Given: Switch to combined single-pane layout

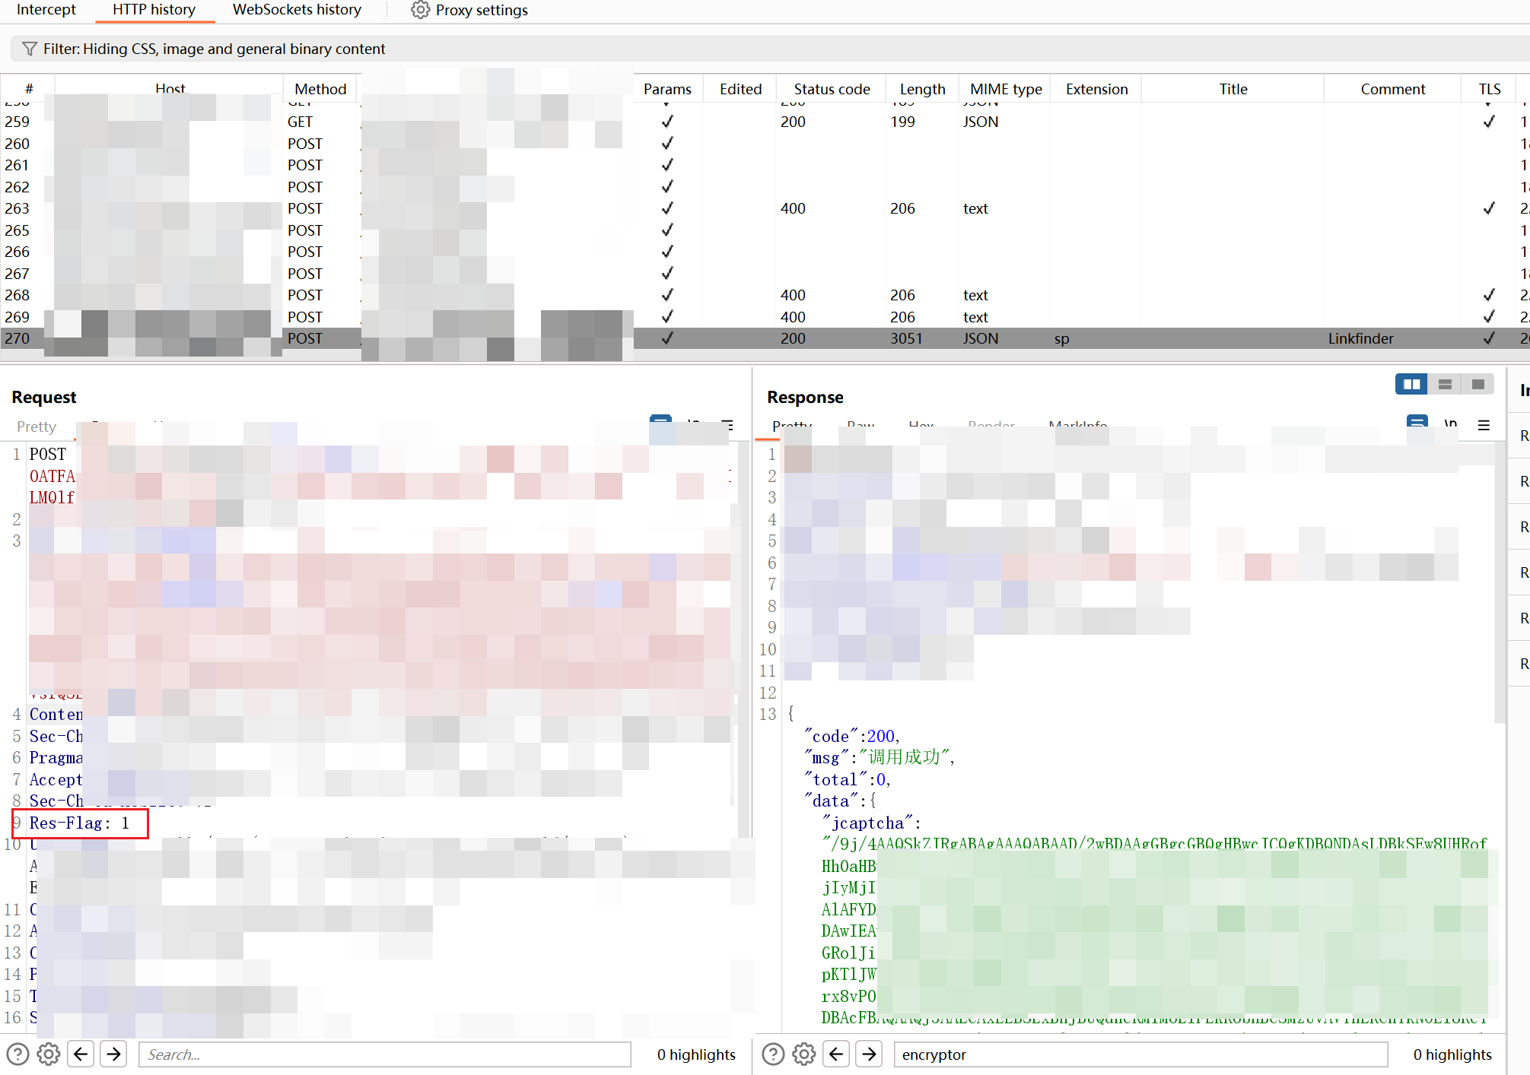Looking at the screenshot, I should tap(1478, 385).
